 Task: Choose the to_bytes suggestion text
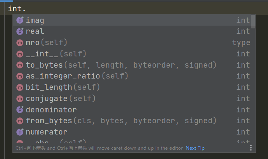coord(120,65)
